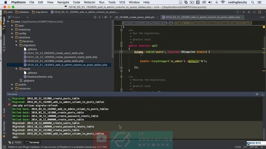The height and width of the screenshot is (149, 266).
Task: Click the scroll-from-source target icon in Project panel
Action: (95, 17)
